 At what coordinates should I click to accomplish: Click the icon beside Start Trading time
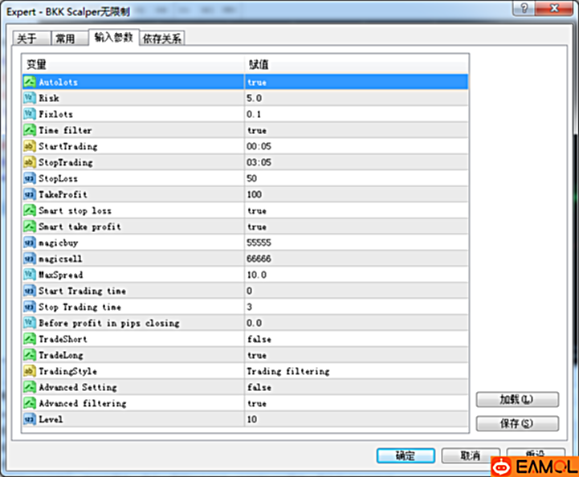click(x=30, y=291)
